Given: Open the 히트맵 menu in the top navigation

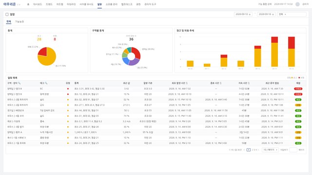Looking at the screenshot, I should (59, 4).
